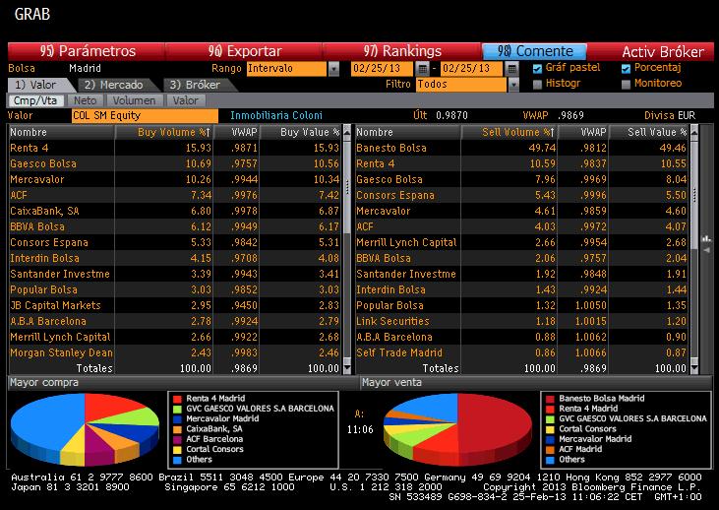Viewport: 719px width, 510px height.
Task: Enable Monitoreo checkbox
Action: 626,84
